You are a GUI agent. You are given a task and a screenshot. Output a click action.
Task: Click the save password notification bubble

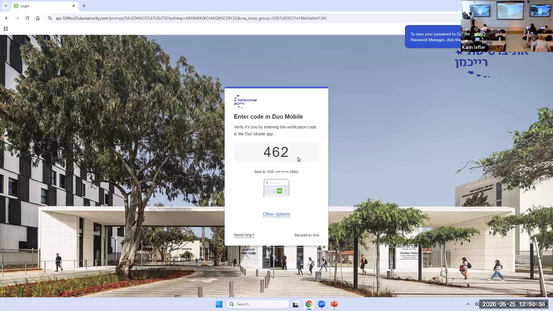[433, 37]
